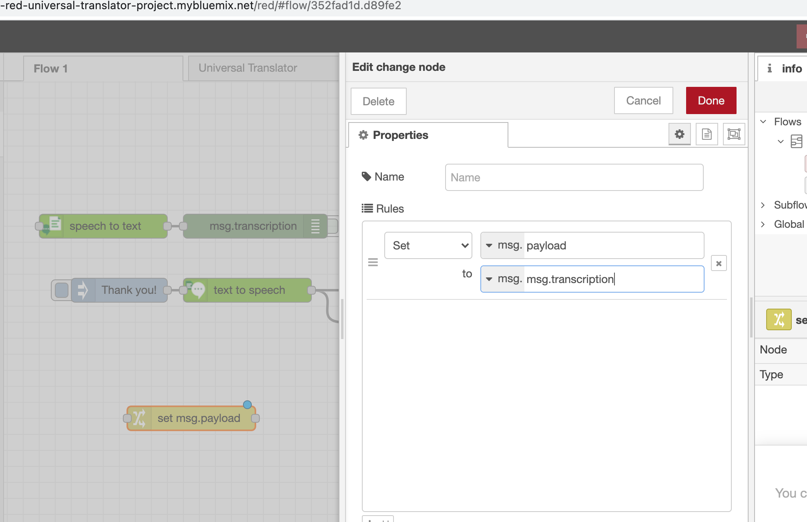
Task: Open the Set action dropdown
Action: [x=428, y=245]
